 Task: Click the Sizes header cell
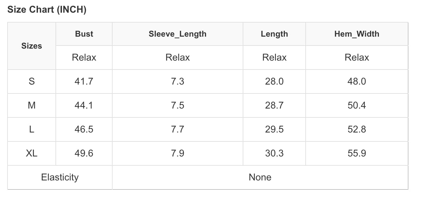[x=31, y=46]
